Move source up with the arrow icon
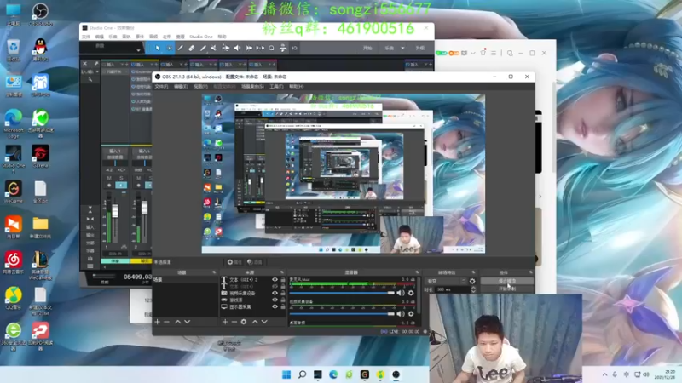Screen dimensions: 682x383 click(x=255, y=322)
